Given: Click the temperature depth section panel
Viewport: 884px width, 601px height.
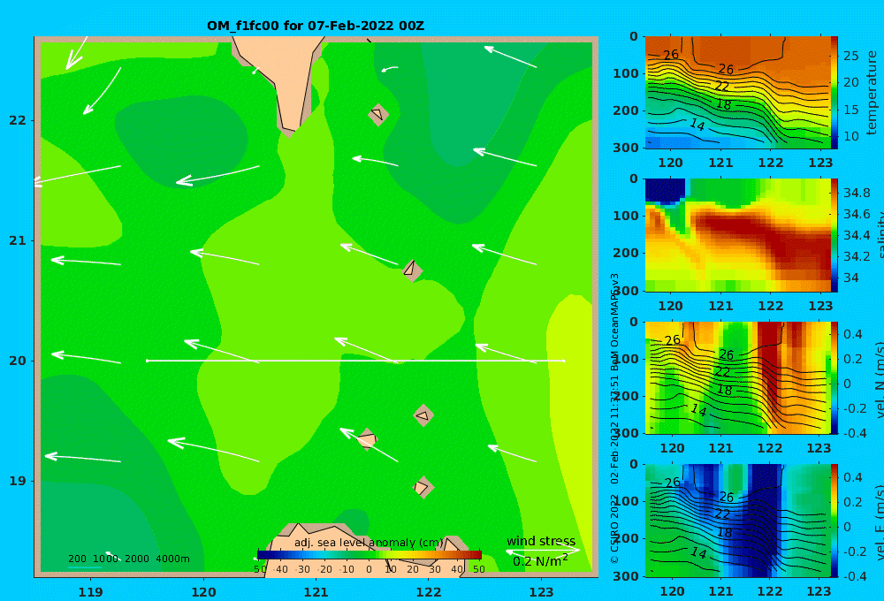Looking at the screenshot, I should click(x=738, y=93).
